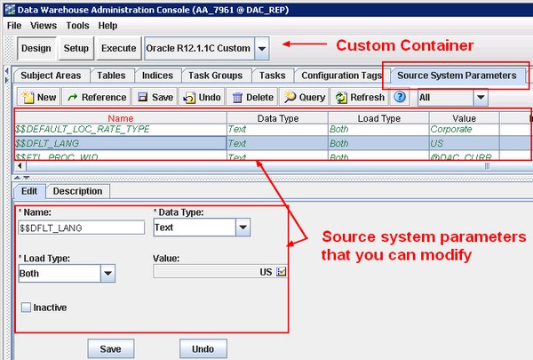
Task: Expand the Load Type dropdown
Action: pyautogui.click(x=108, y=274)
